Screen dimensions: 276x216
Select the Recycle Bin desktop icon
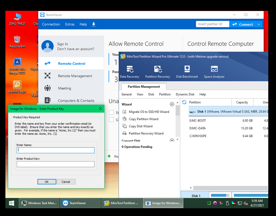point(17,42)
